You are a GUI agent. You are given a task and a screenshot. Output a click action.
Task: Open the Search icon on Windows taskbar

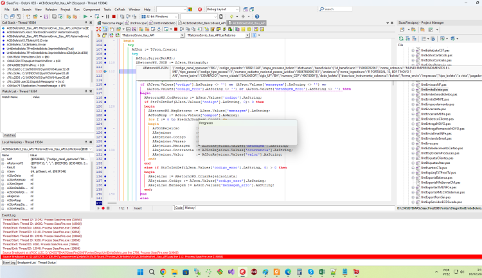pos(152,272)
